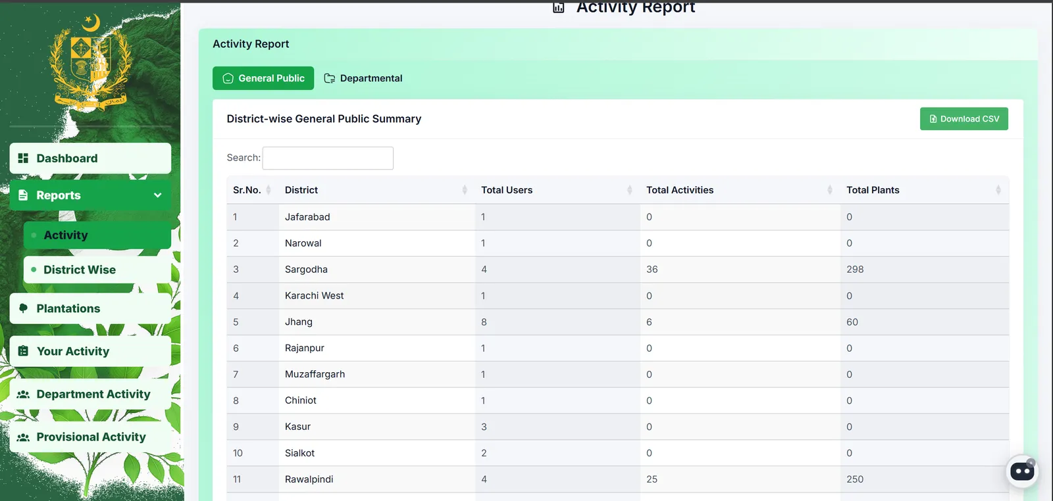
Task: Click the Karachi West row cell
Action: (376, 296)
